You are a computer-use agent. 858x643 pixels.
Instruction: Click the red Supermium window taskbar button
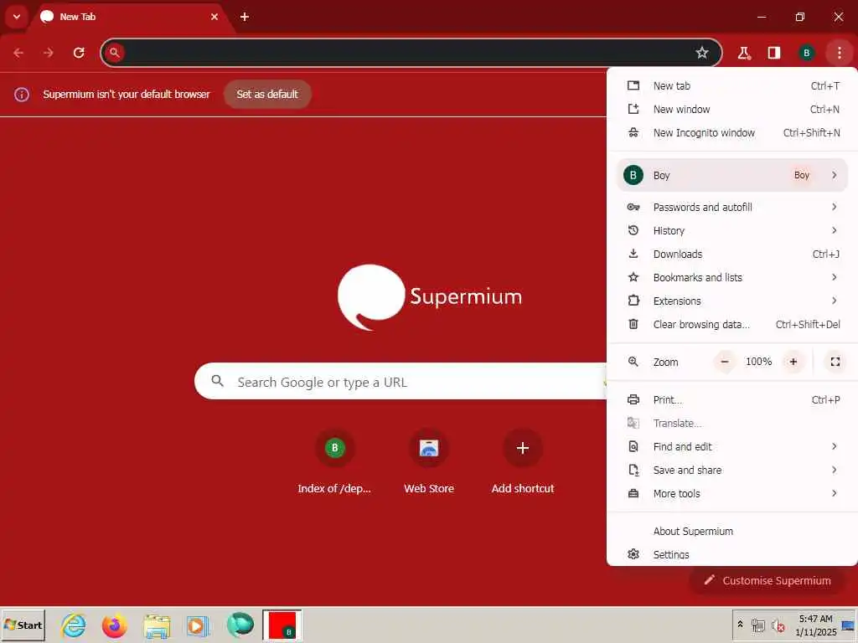click(x=282, y=625)
